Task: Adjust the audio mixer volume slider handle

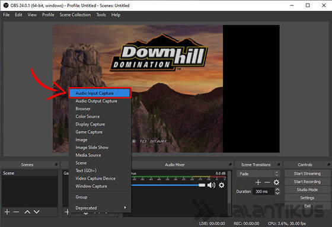Action: tap(202, 186)
